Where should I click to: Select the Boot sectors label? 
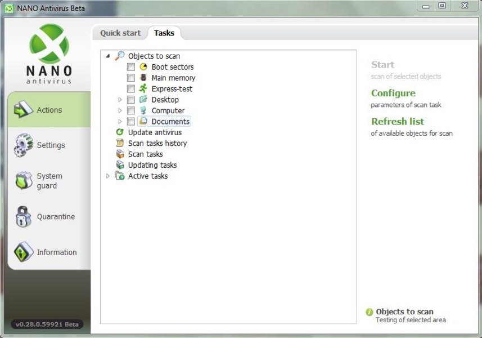click(x=173, y=67)
